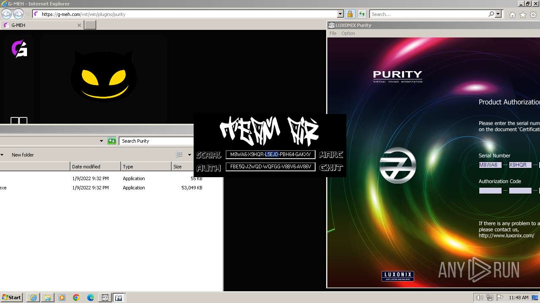Select the G-MEH browser tab

pyautogui.click(x=41, y=25)
